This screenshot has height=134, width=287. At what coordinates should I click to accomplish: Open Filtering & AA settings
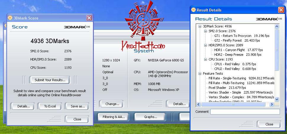click(113, 117)
